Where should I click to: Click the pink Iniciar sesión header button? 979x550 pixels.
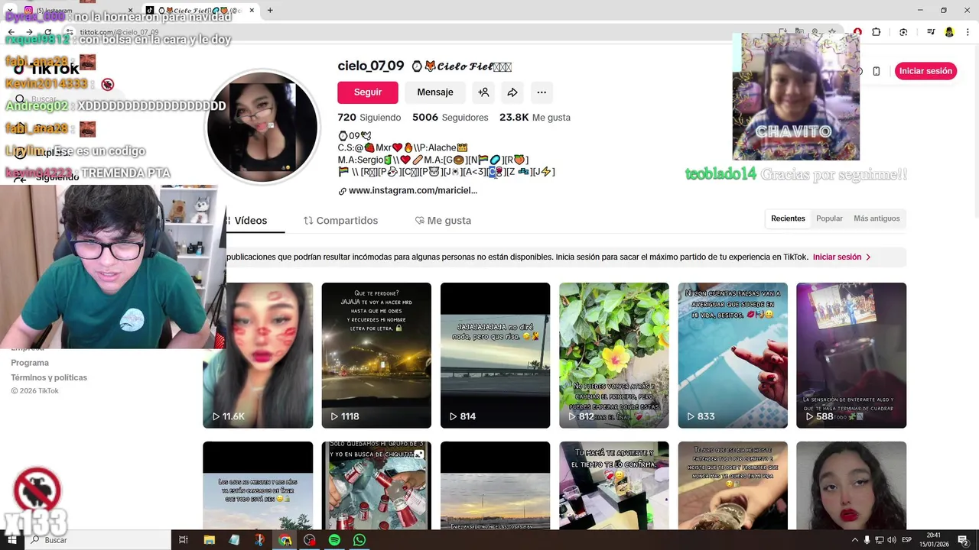click(x=925, y=71)
